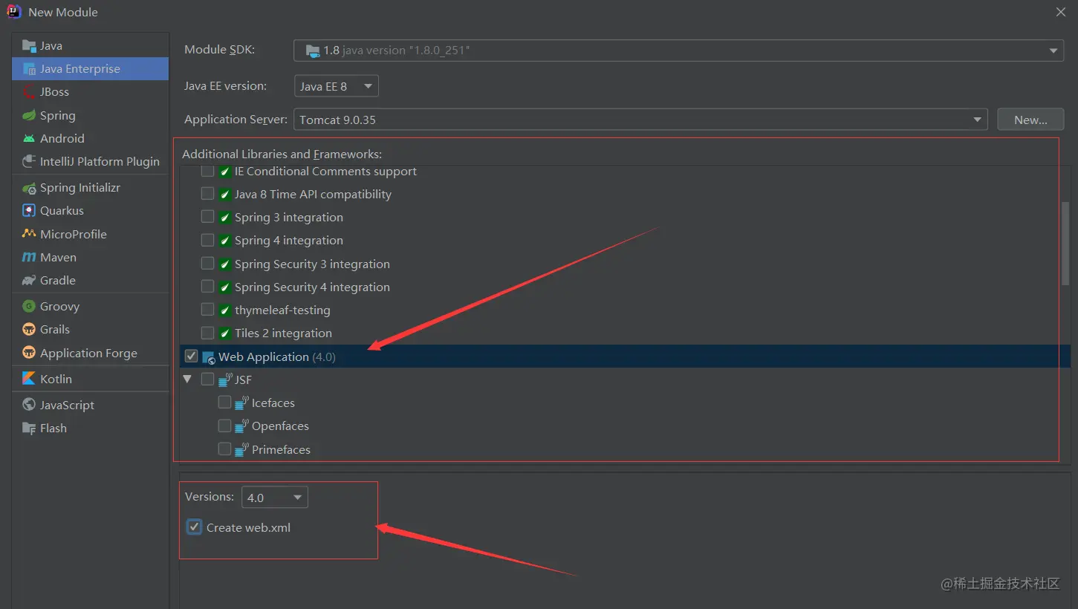Select Android module type
Viewport: 1078px width, 609px height.
[x=91, y=138]
